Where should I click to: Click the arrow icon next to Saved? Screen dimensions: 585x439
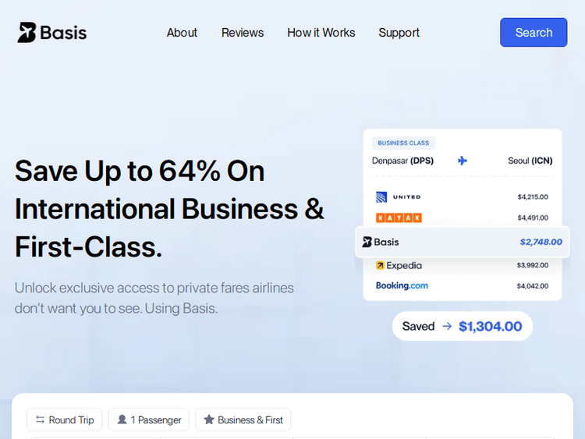[x=447, y=327]
